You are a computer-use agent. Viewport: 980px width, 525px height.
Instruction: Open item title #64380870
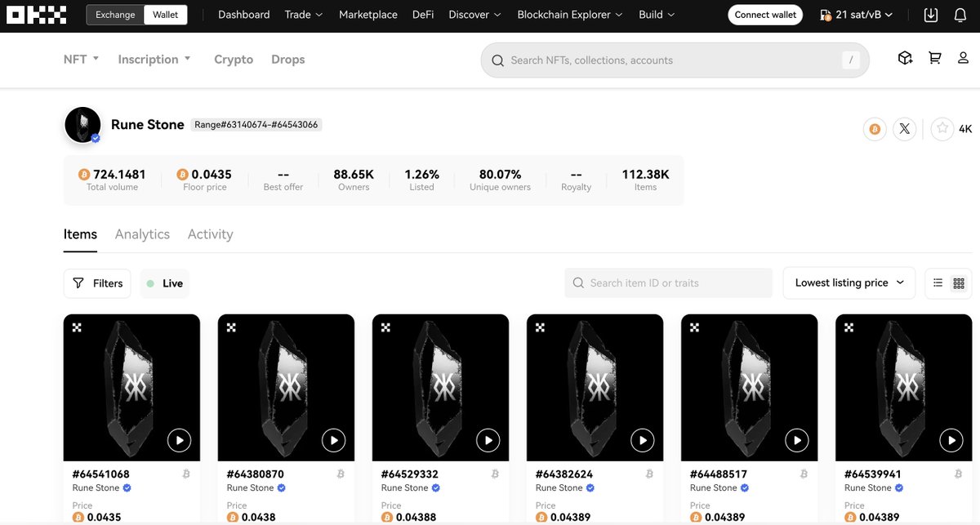pyautogui.click(x=256, y=474)
